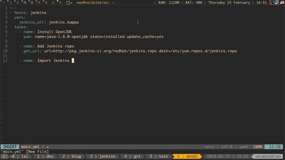
Task: Select tmux window 5 test
Action: click(159, 156)
